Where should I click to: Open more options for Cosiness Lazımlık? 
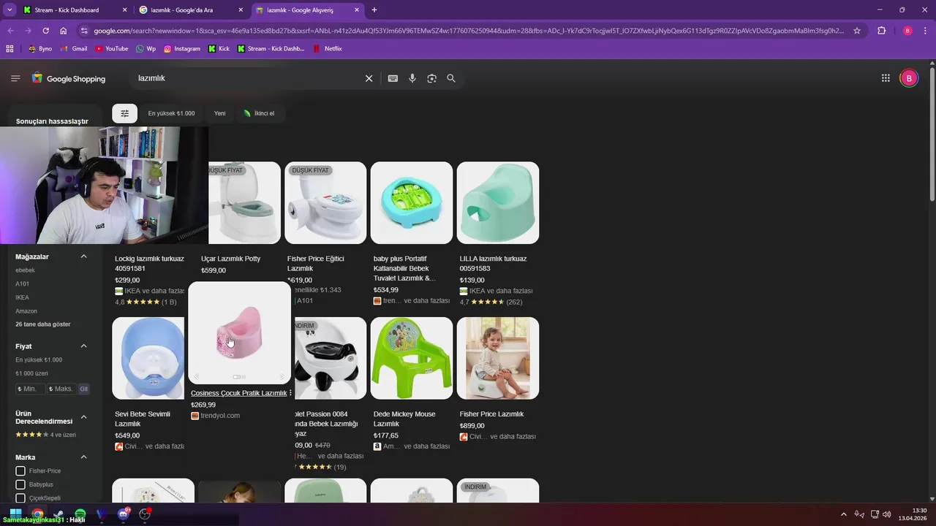tap(290, 393)
